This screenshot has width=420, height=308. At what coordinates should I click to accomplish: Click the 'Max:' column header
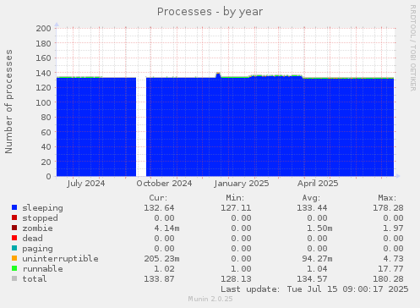387,198
